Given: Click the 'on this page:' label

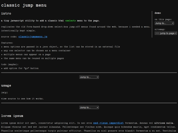Looking at the screenshot, I should [163, 19].
